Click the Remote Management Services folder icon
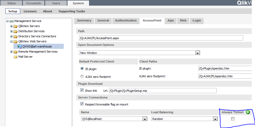This screenshot has width=255, height=128. 15,52
